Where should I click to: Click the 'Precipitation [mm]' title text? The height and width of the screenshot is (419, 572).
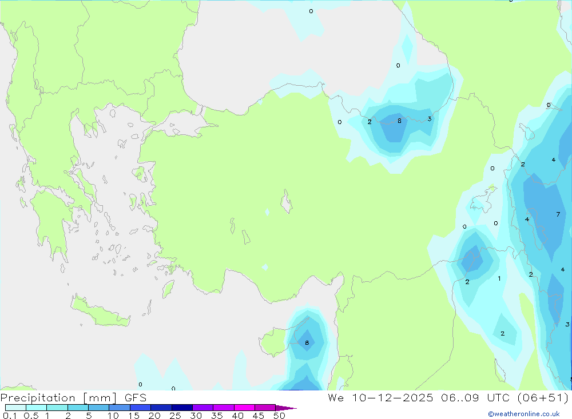58,398
